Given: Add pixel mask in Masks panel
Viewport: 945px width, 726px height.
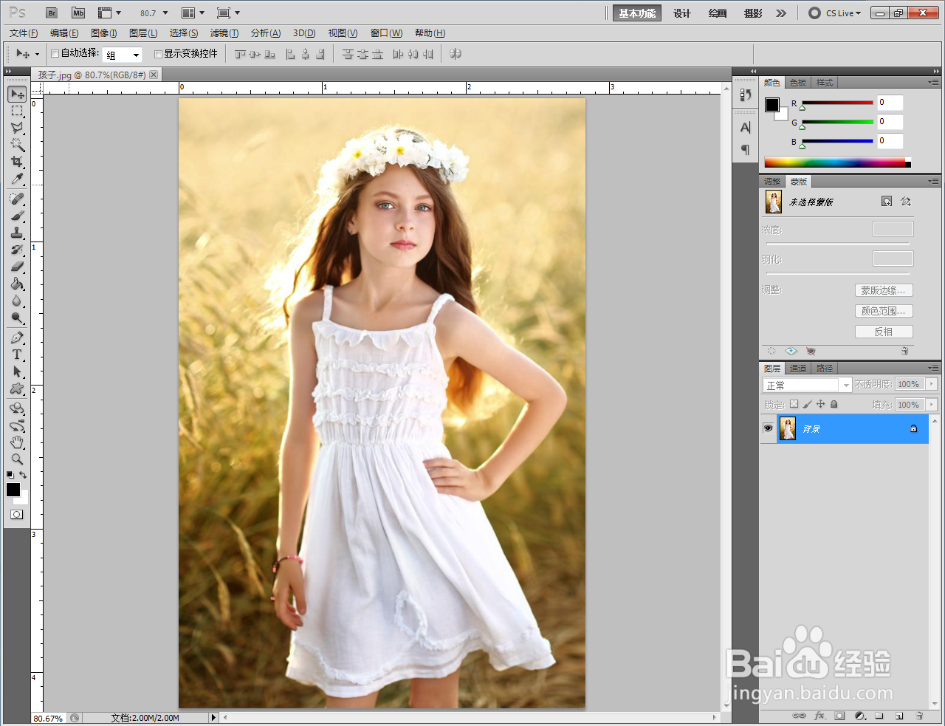Looking at the screenshot, I should pyautogui.click(x=887, y=201).
